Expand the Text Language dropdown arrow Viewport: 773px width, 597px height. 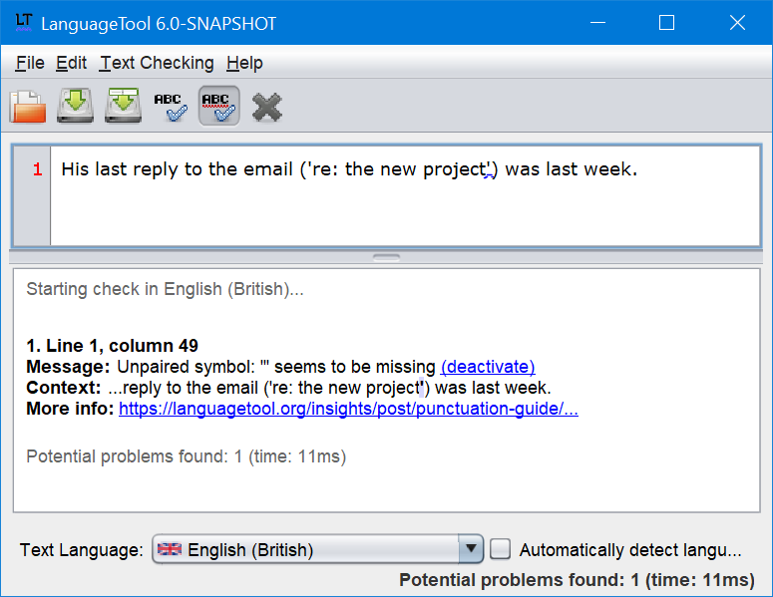pos(471,549)
